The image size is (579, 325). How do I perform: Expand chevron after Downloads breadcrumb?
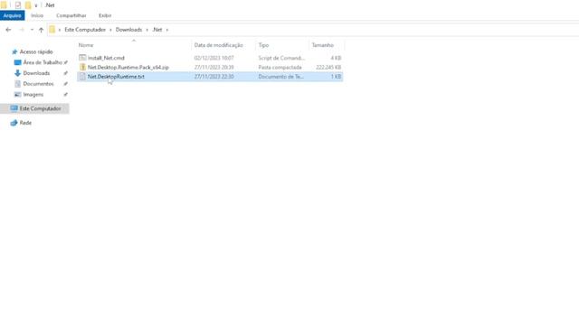click(147, 30)
